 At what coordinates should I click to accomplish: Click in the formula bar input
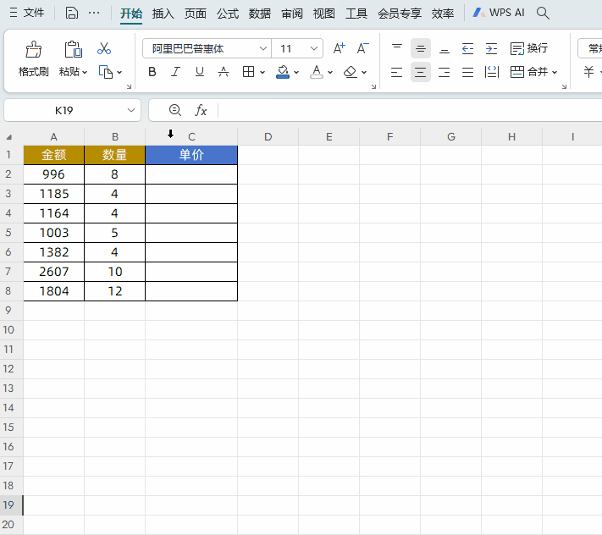point(410,110)
